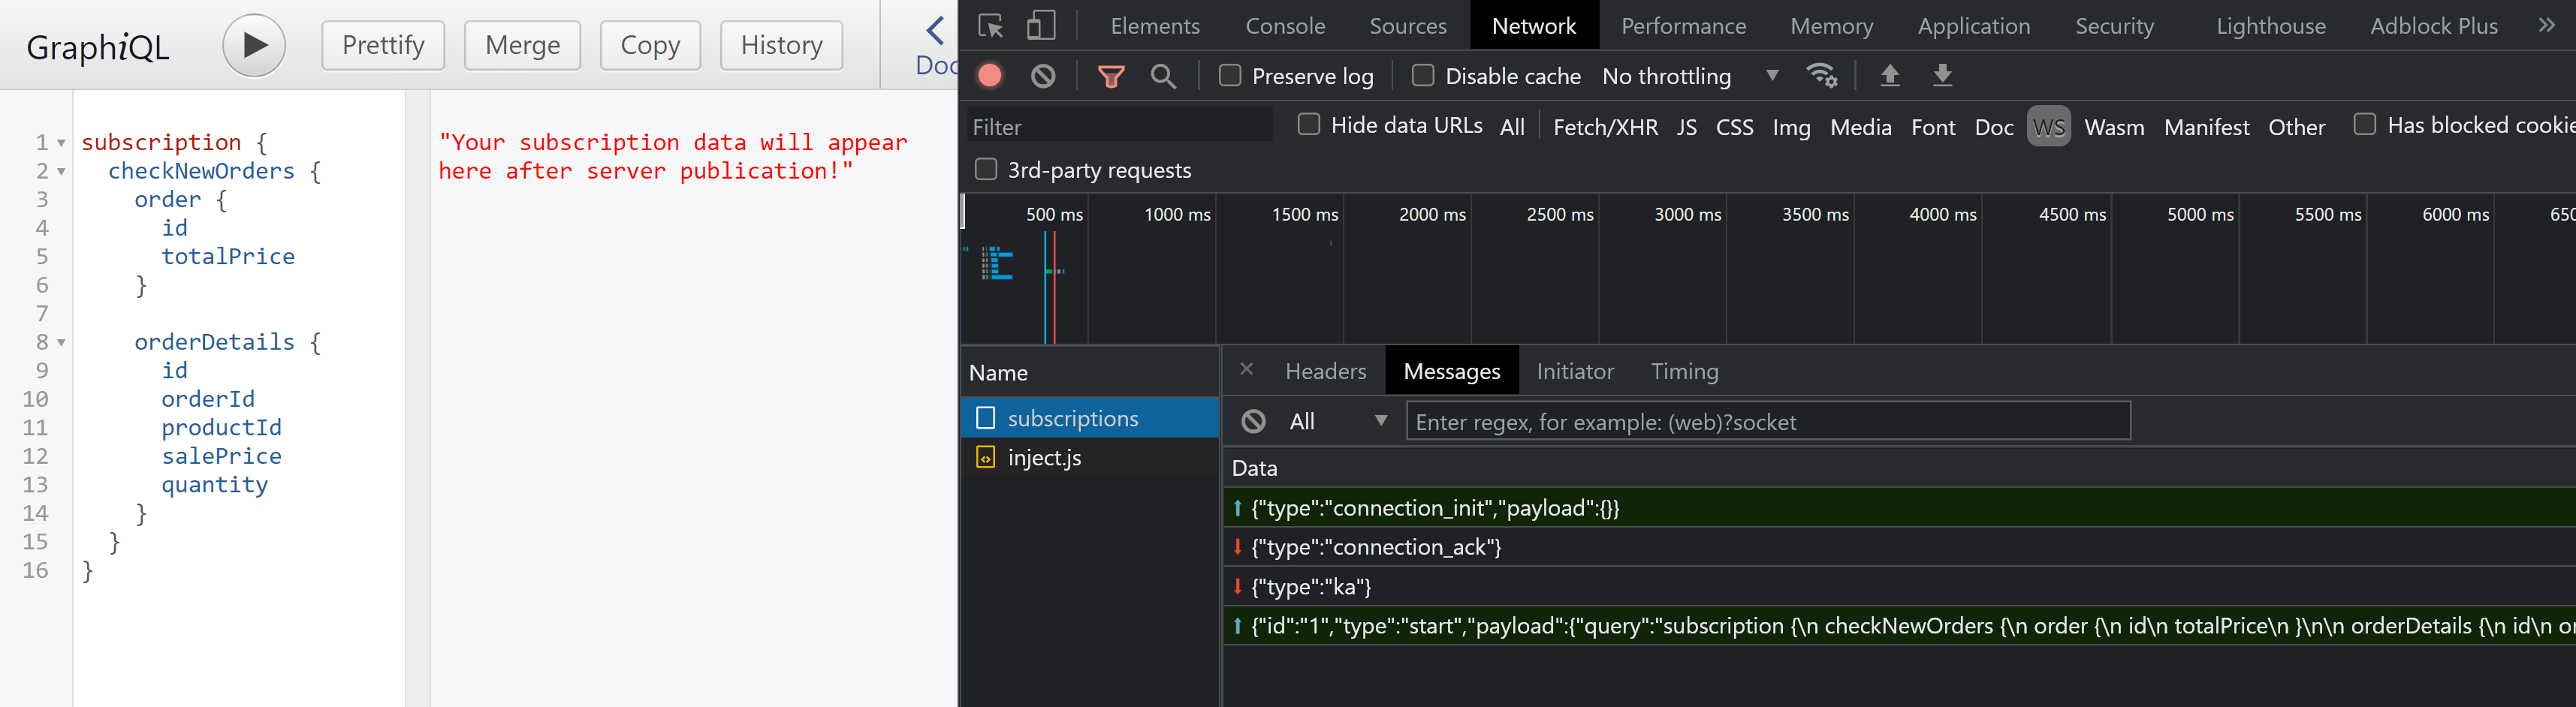Open network conditions wifi settings icon
The image size is (2576, 707).
point(1822,76)
